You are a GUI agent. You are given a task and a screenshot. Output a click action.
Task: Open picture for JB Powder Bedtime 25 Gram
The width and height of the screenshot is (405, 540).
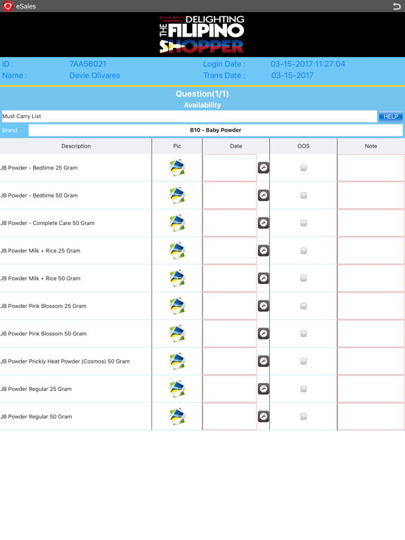coord(177,168)
